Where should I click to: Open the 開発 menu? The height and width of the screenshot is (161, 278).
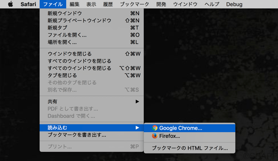pyautogui.click(x=161, y=4)
